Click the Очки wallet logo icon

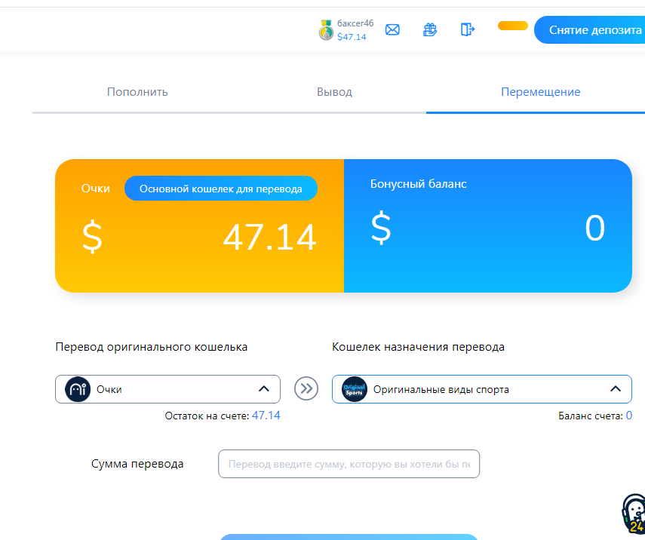click(x=78, y=389)
